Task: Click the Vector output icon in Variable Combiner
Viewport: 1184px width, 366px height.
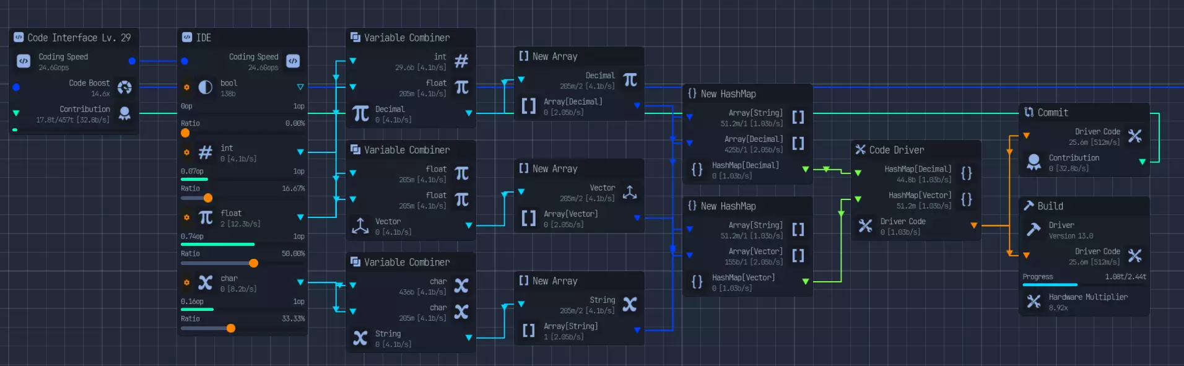Action: pyautogui.click(x=360, y=225)
